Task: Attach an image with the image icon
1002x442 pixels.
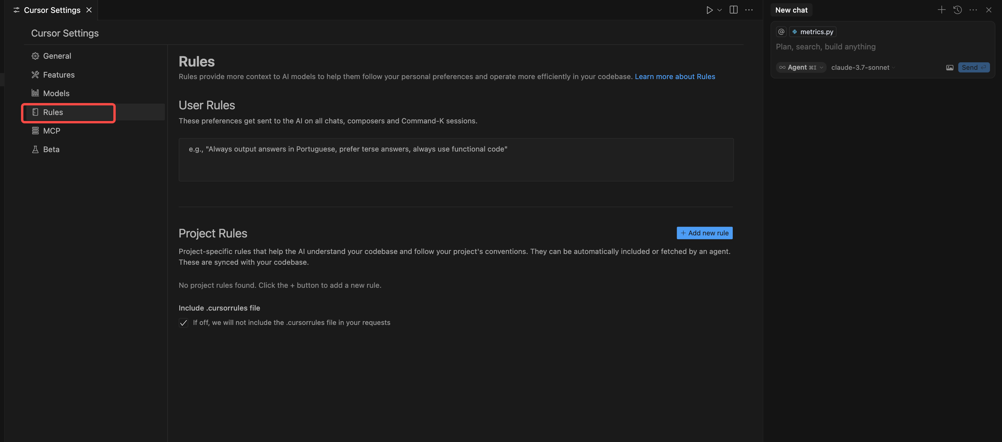Action: 950,68
